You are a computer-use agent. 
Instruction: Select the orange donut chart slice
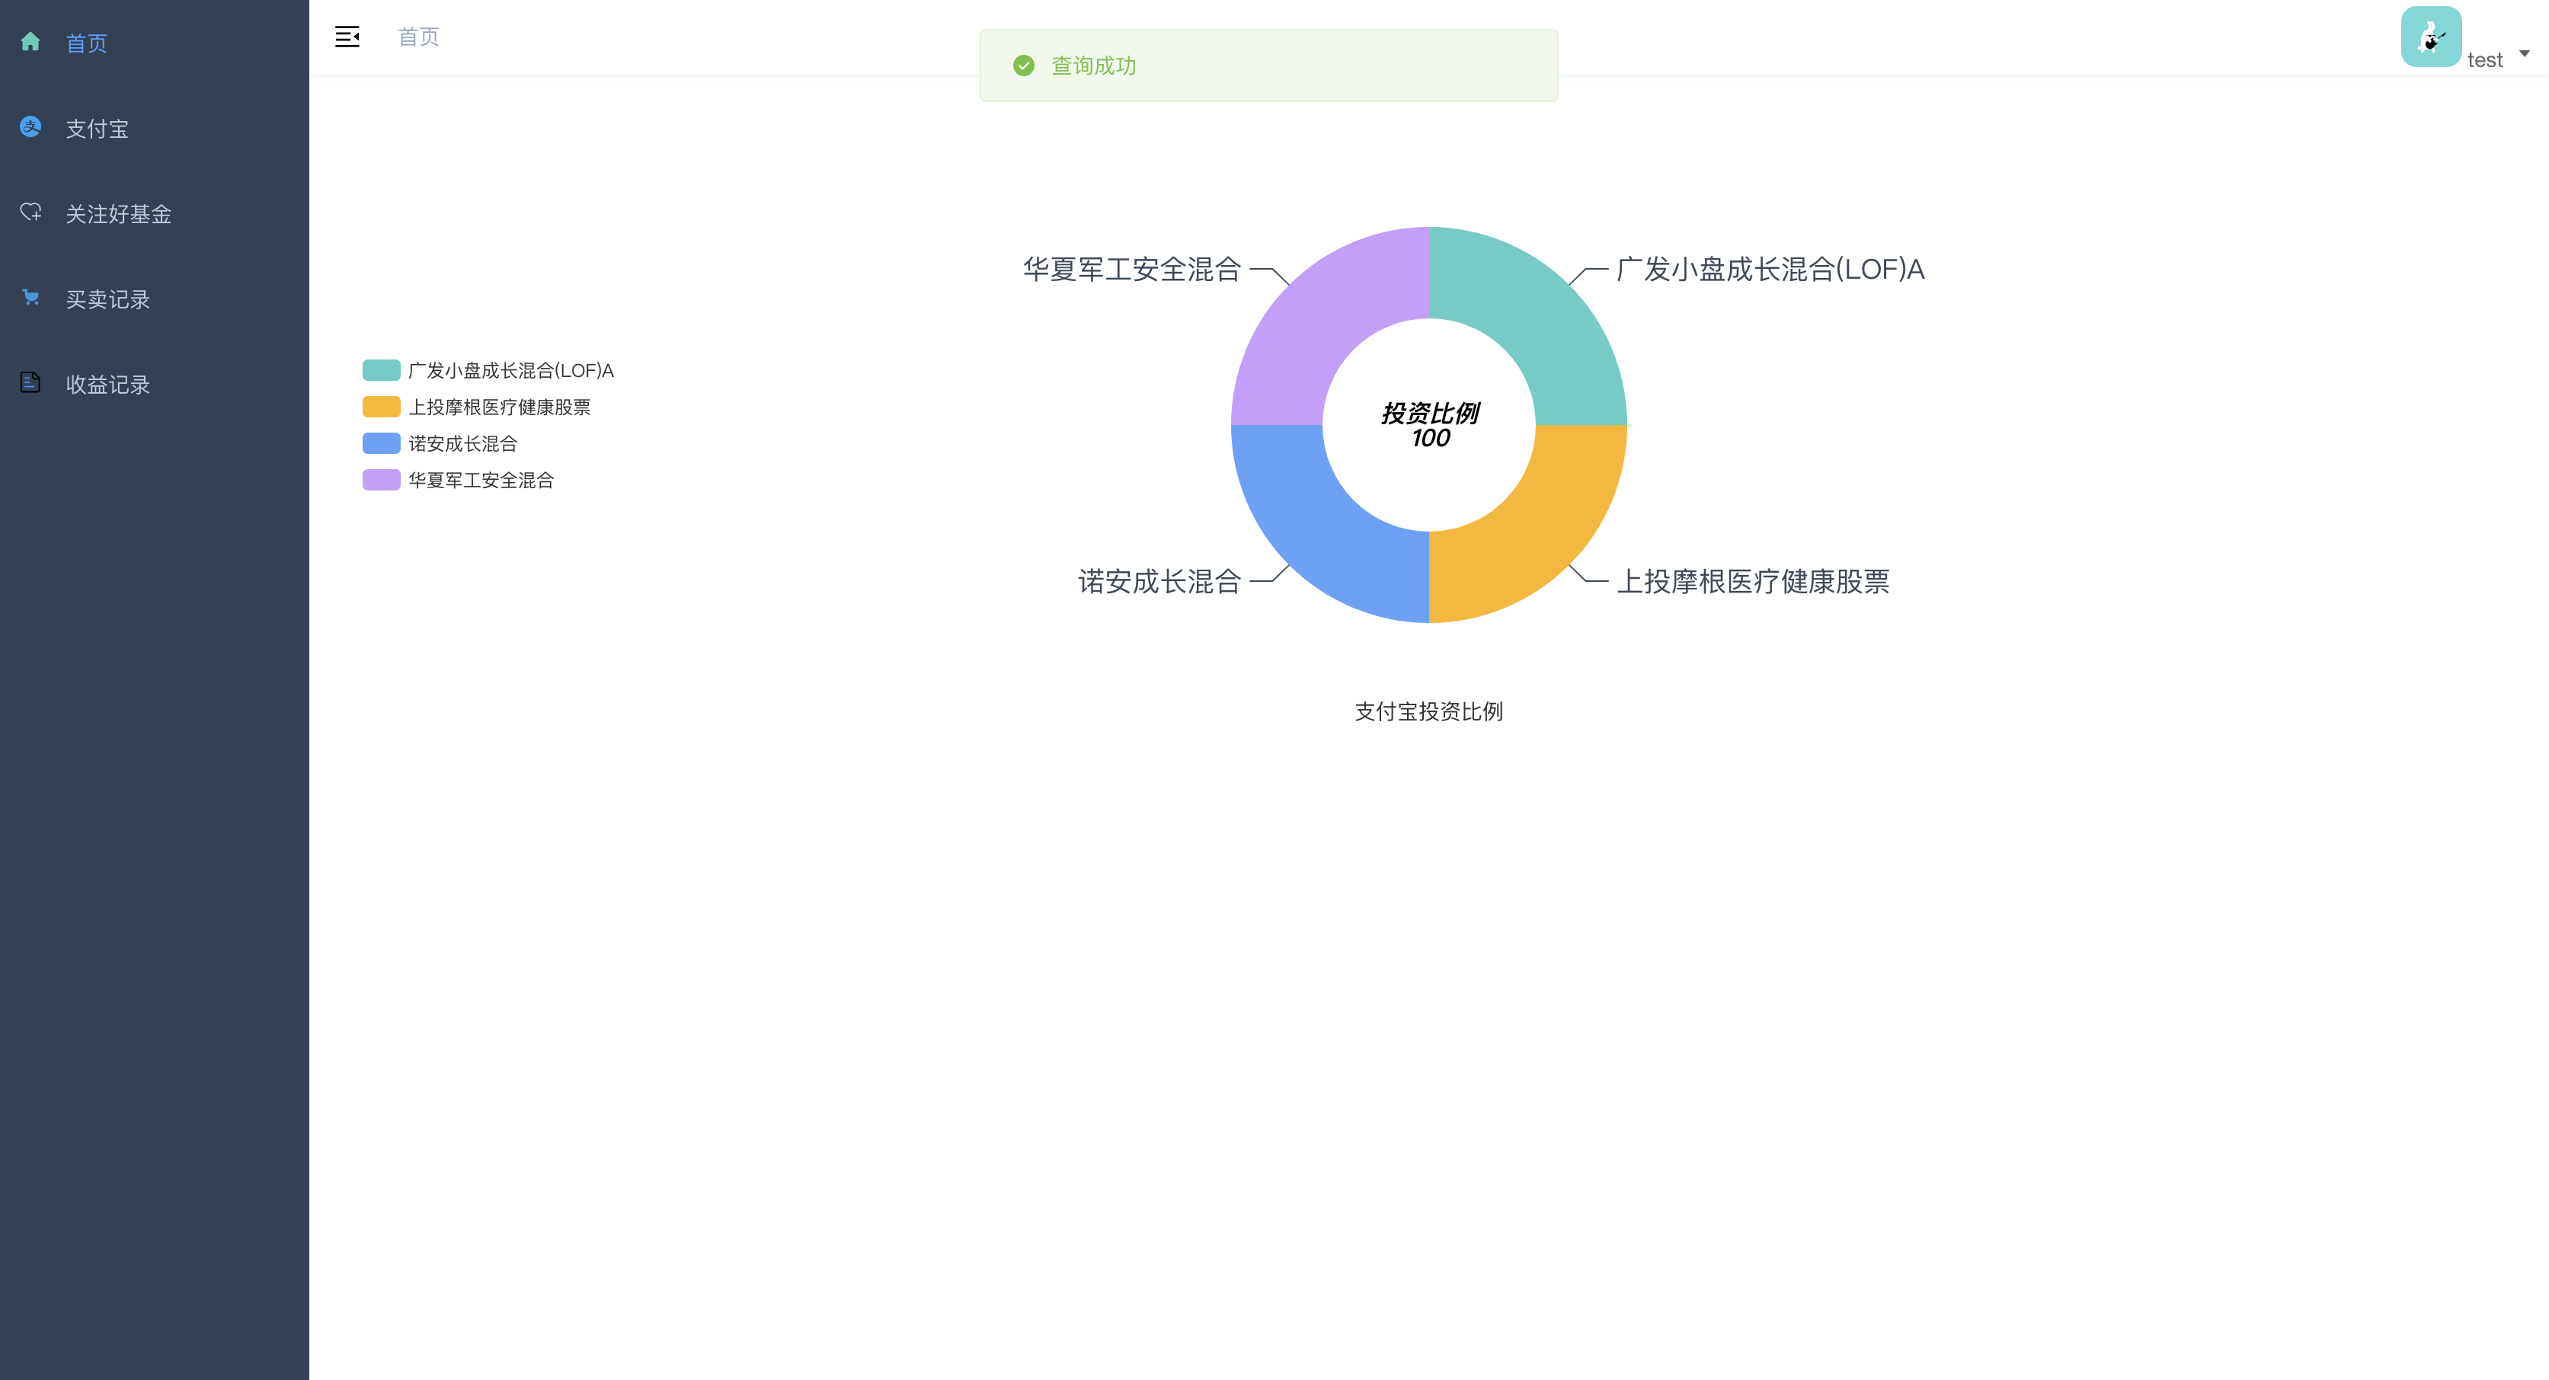tap(1536, 532)
